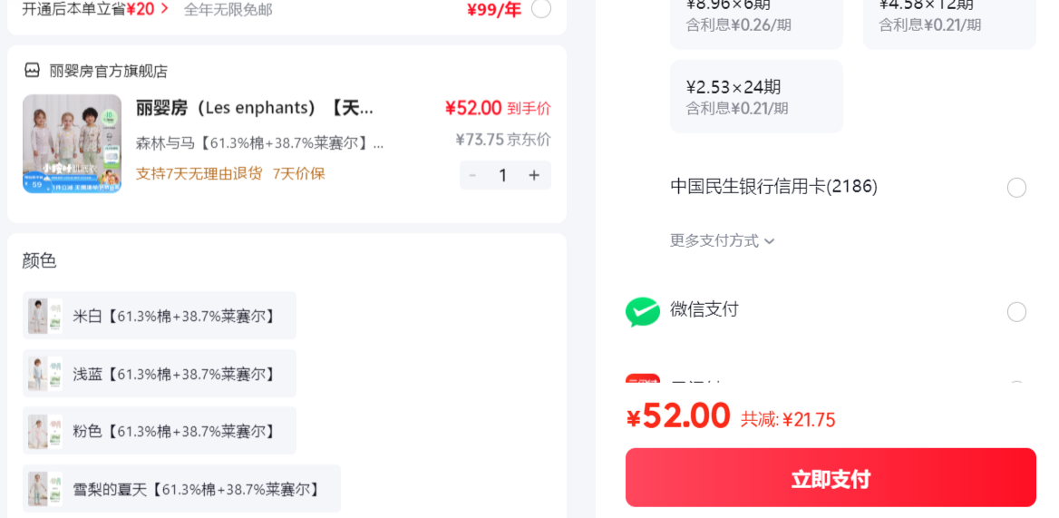Choose the ¥2.53×24期 installment plan
1059x518 pixels.
pyautogui.click(x=756, y=96)
